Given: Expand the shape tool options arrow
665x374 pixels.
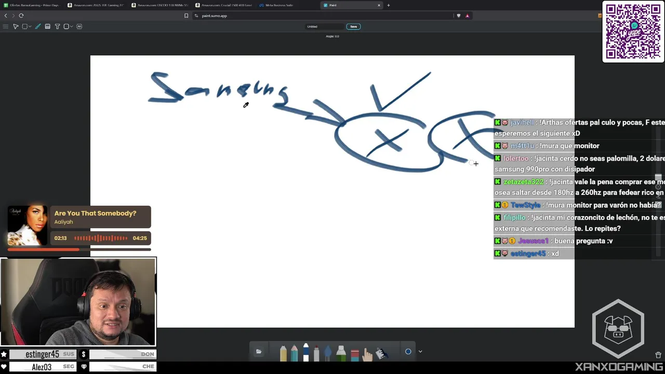Looking at the screenshot, I should pos(72,26).
